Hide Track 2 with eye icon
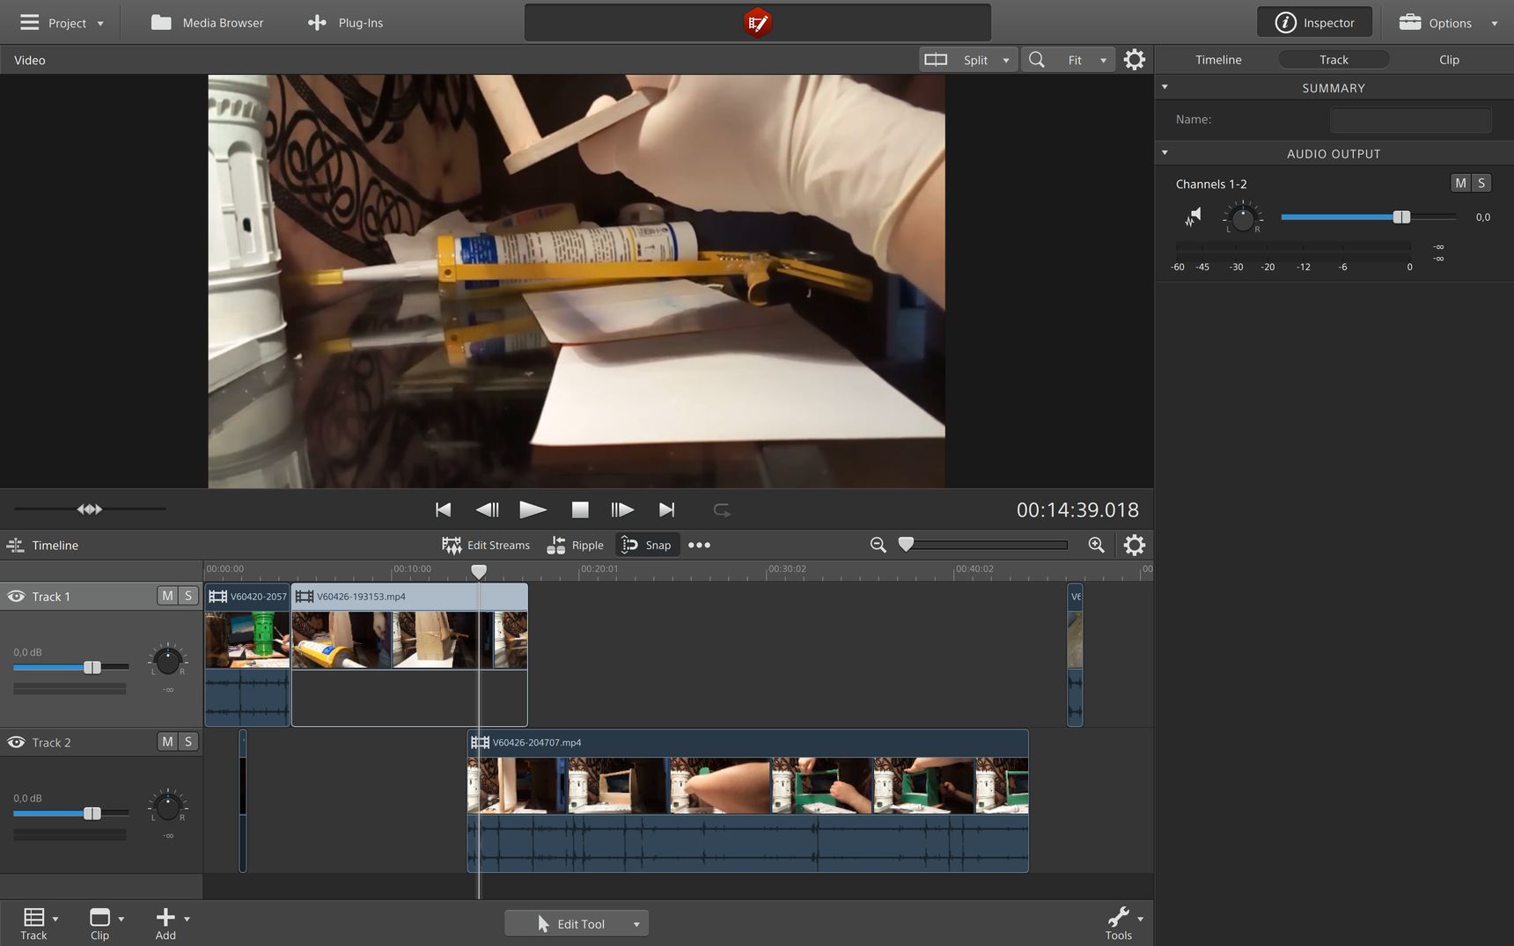This screenshot has height=946, width=1514. tap(16, 742)
